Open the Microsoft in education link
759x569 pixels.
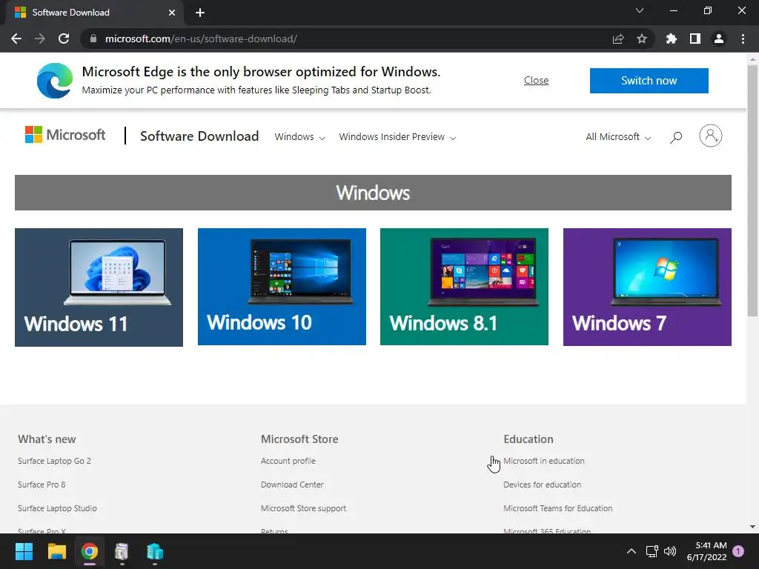[543, 461]
